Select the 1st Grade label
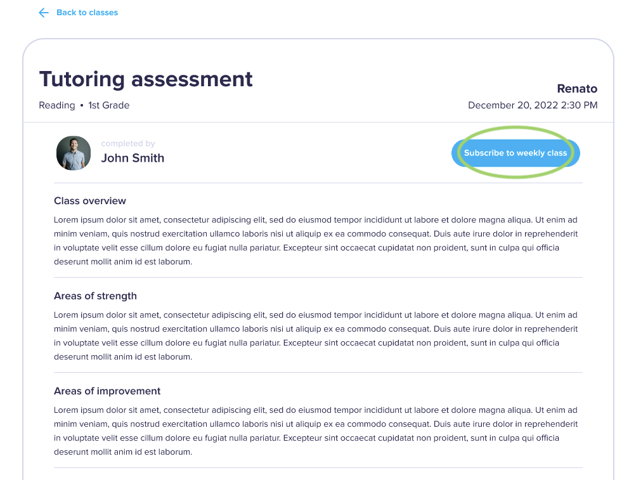The image size is (629, 480). click(109, 105)
